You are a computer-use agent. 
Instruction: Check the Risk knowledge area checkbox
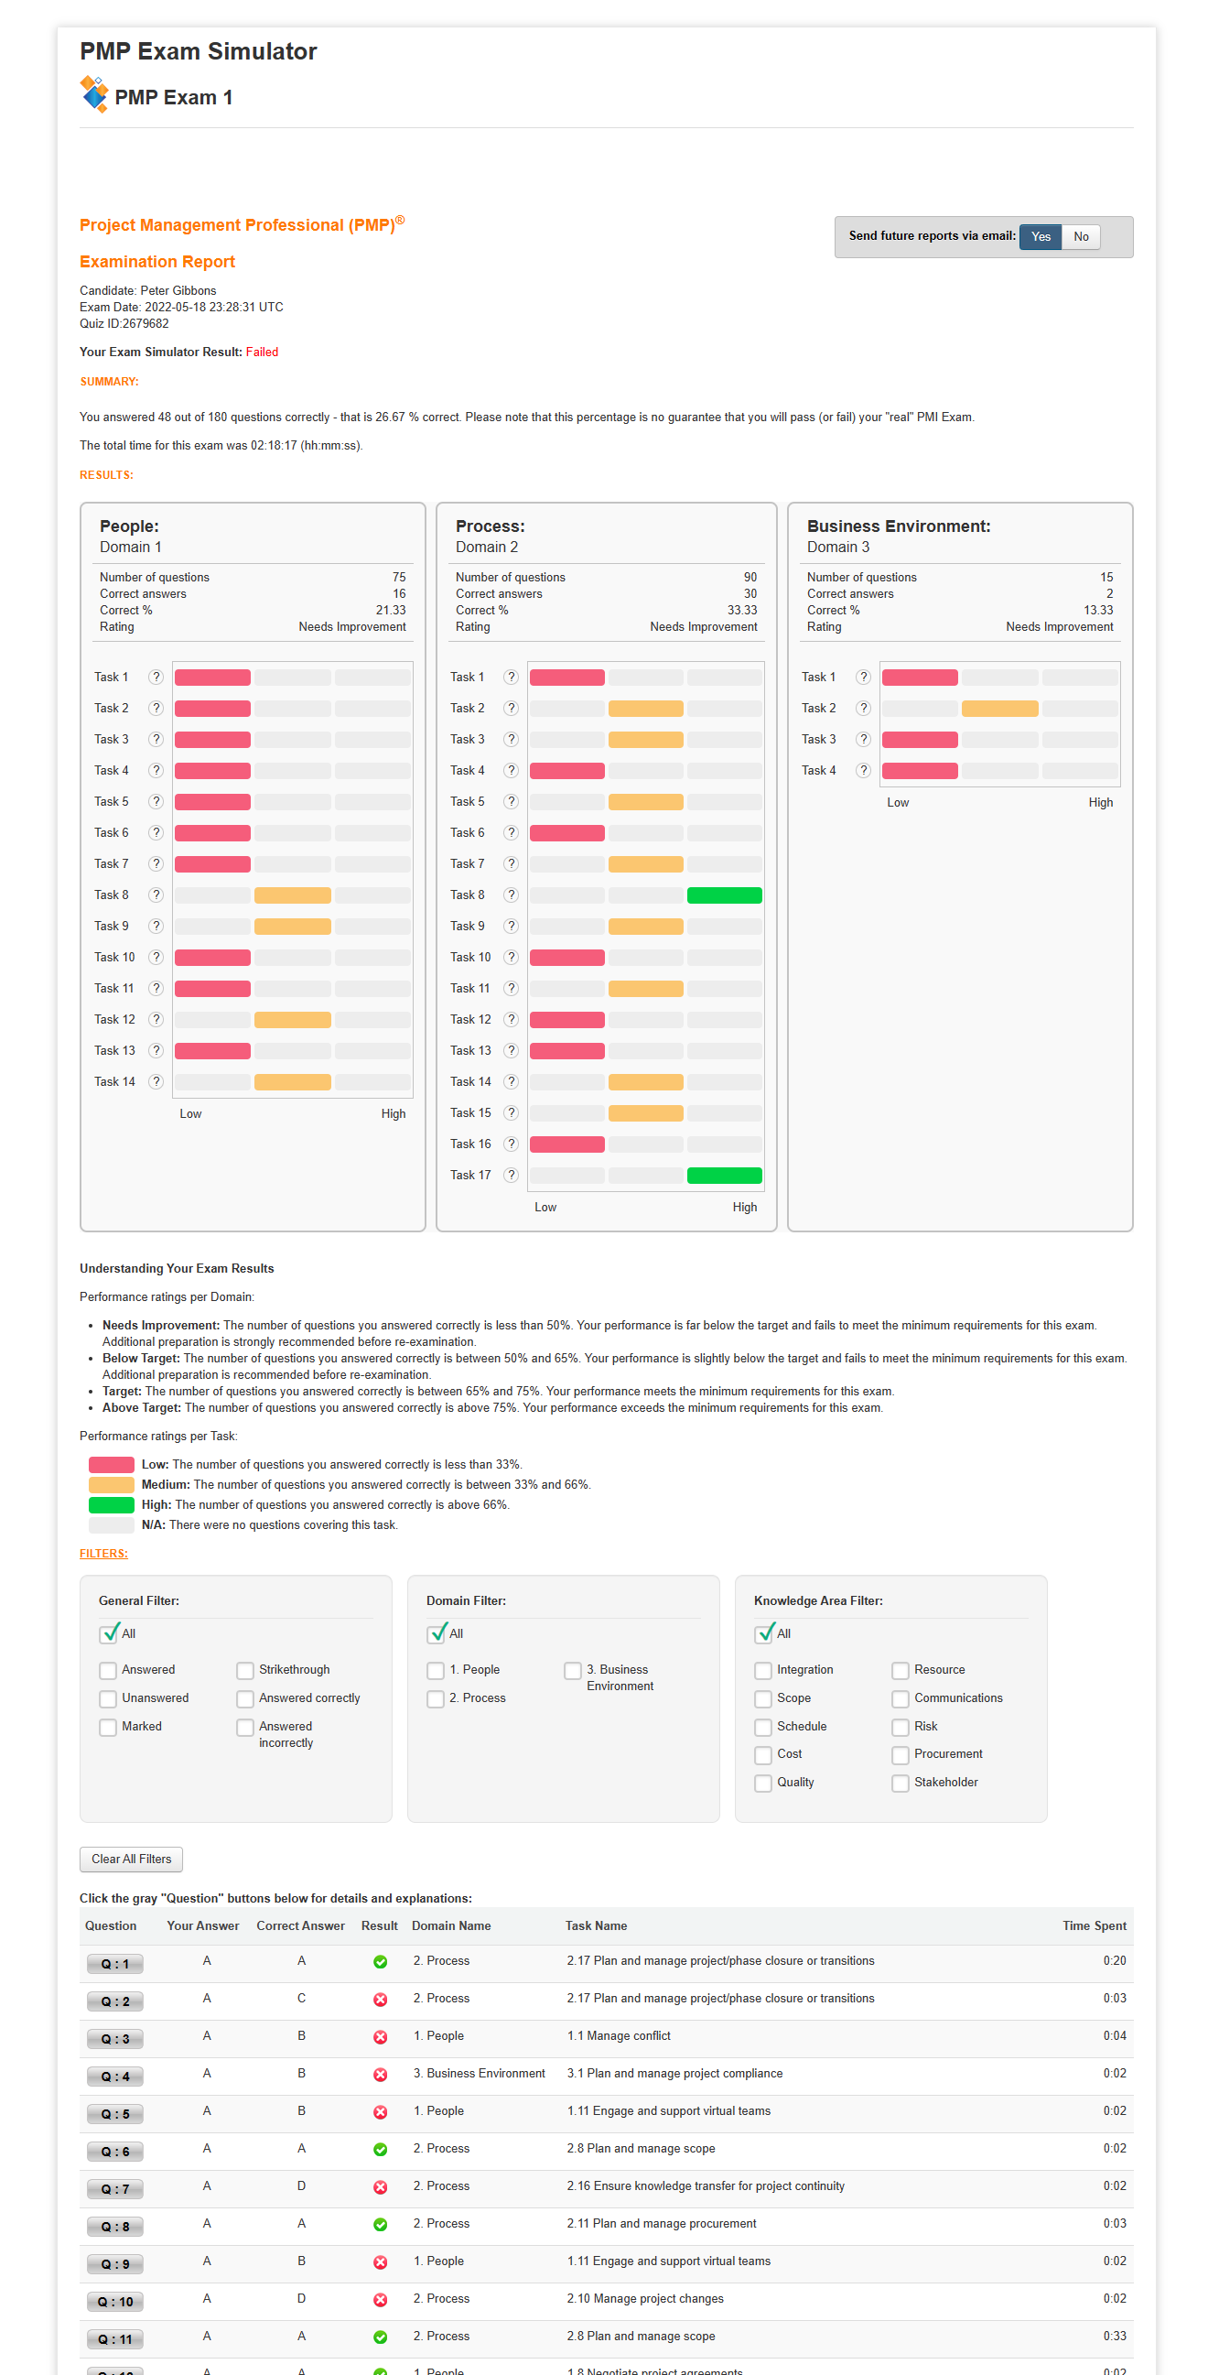pyautogui.click(x=901, y=1728)
